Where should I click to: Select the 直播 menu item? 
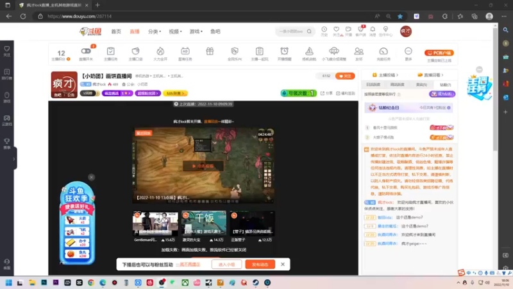[135, 31]
